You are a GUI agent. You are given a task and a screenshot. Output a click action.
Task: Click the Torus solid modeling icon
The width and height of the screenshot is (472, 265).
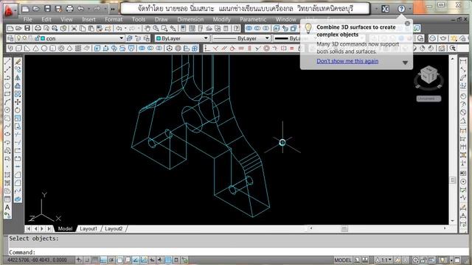click(x=61, y=48)
